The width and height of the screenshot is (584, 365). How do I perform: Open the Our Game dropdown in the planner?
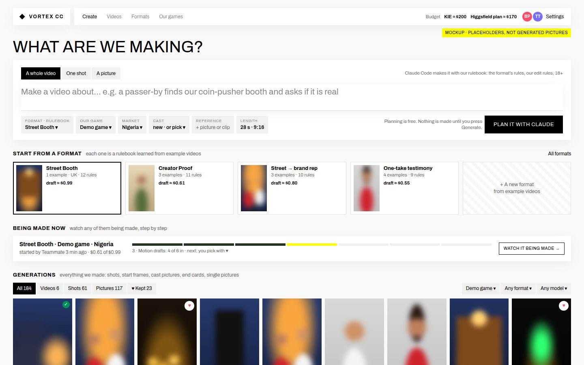96,125
